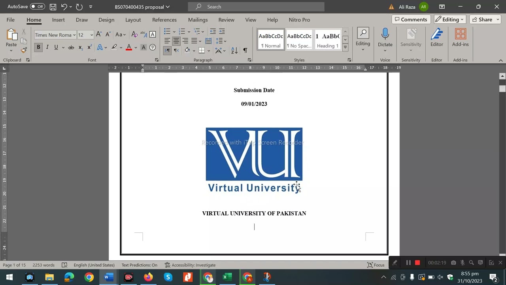Click the Share button
The width and height of the screenshot is (506, 285).
[x=485, y=19]
